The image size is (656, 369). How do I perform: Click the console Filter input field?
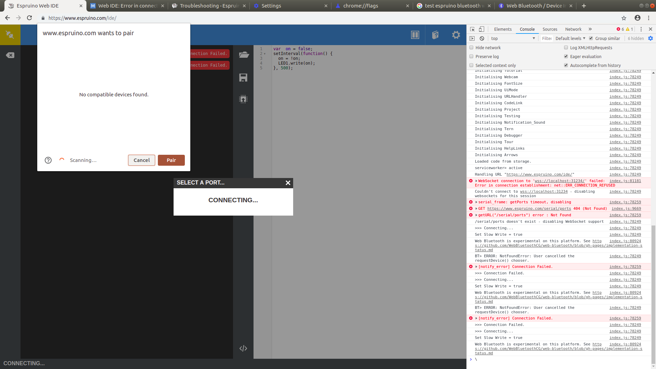point(547,39)
